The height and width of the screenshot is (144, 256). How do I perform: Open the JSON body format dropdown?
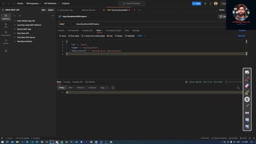point(141,36)
